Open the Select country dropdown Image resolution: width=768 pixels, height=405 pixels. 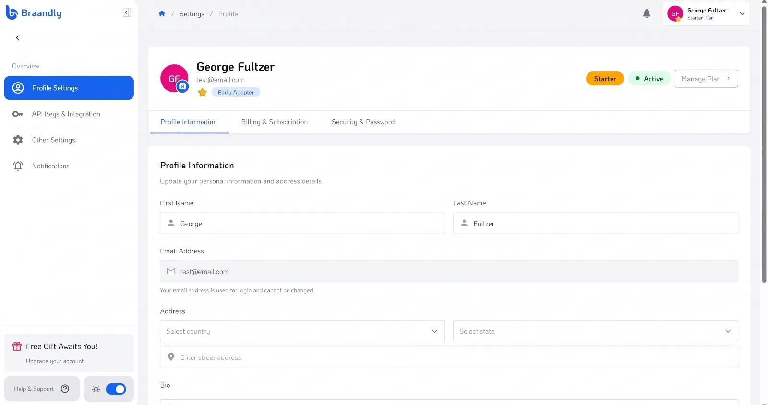[302, 331]
